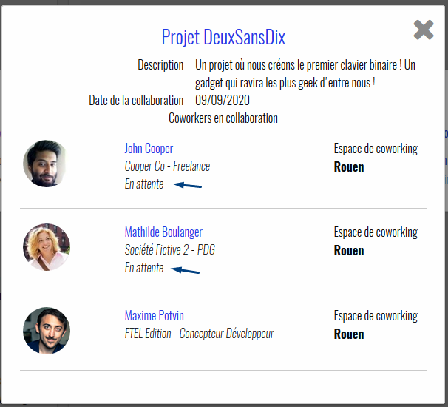Click the arrow beside John Cooper's status
Image resolution: width=448 pixels, height=407 pixels.
pyautogui.click(x=188, y=185)
